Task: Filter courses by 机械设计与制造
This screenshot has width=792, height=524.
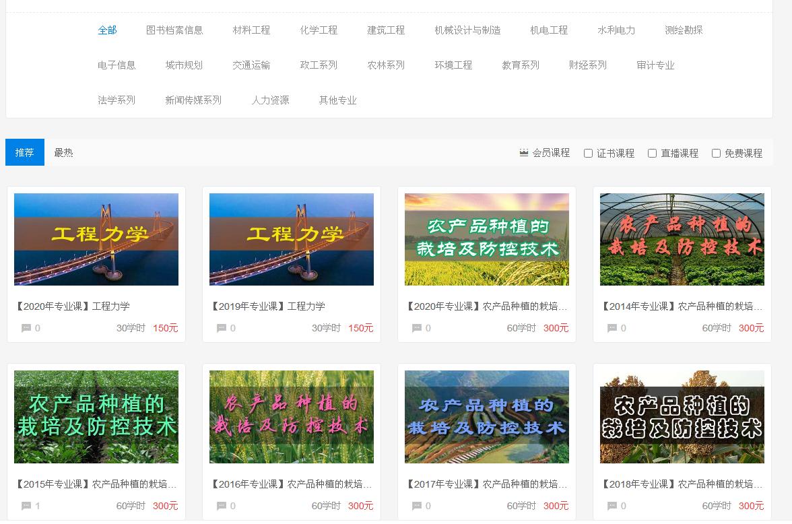Action: pos(467,30)
